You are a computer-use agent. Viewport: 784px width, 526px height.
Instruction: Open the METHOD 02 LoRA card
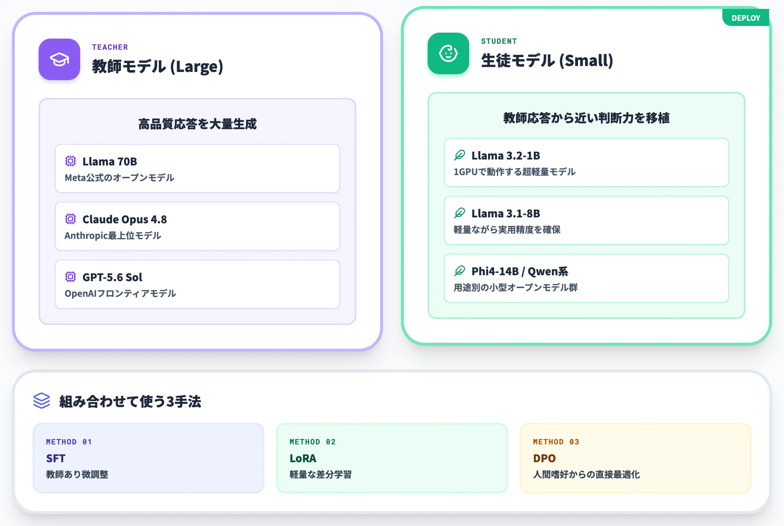(x=392, y=458)
